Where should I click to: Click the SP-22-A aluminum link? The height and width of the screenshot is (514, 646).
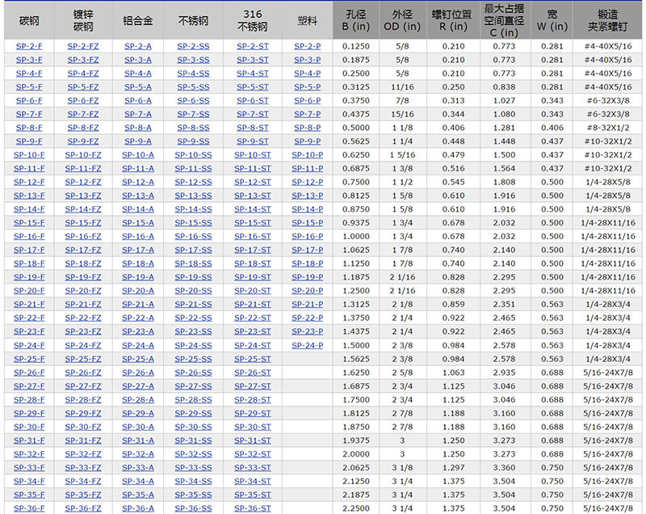click(138, 318)
